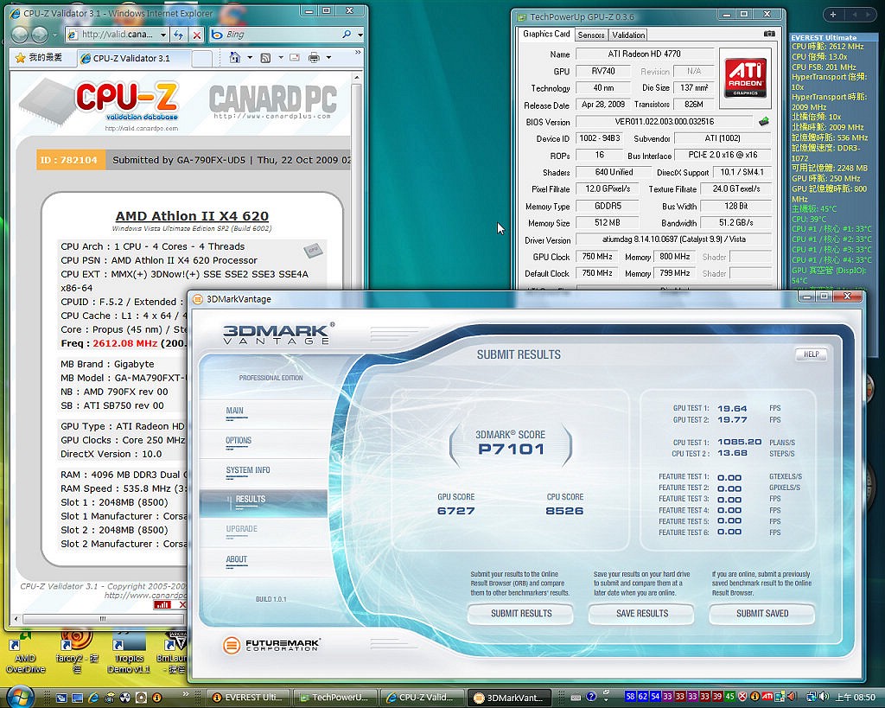Switch to CPU-Z Validator taskbar button
The image size is (885, 708).
(x=421, y=698)
